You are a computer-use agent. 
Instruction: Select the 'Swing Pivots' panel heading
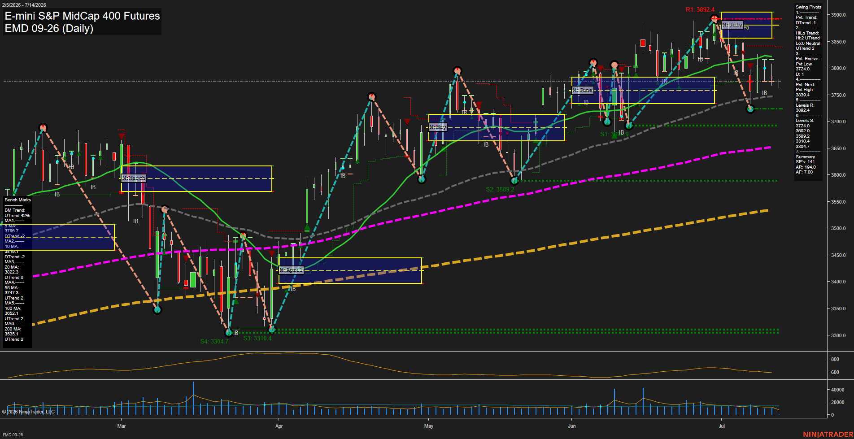point(809,7)
